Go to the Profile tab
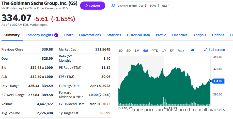233x119 pixels. tap(161, 35)
